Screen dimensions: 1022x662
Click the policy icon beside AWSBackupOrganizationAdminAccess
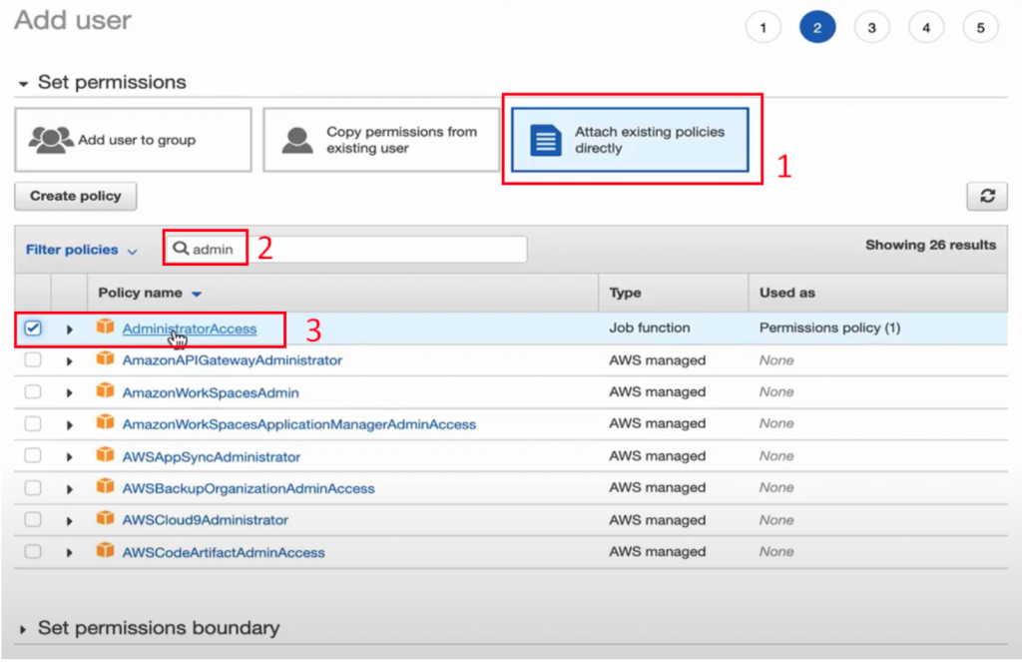pos(105,486)
